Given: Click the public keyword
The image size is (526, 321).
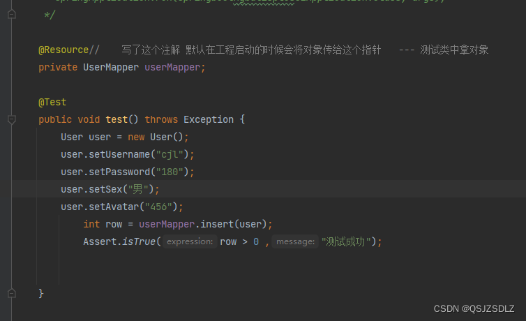Looking at the screenshot, I should pos(55,119).
